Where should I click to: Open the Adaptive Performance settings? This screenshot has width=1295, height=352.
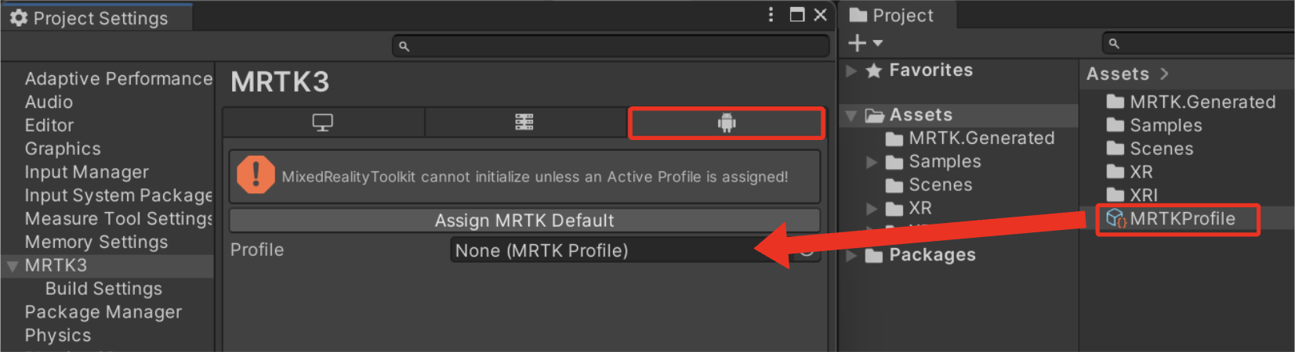[x=118, y=79]
